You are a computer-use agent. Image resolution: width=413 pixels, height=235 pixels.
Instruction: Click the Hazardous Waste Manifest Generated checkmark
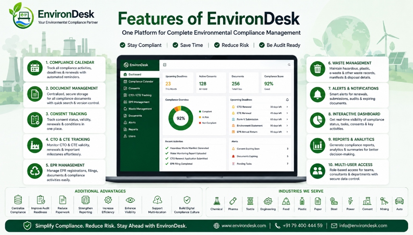[x=167, y=148]
